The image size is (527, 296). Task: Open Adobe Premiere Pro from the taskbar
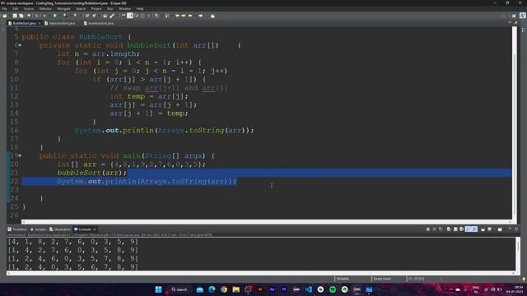(284, 289)
